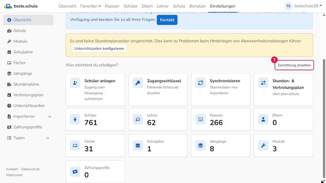Click the scrollbar up arrow
The width and height of the screenshot is (326, 183).
(x=324, y=15)
